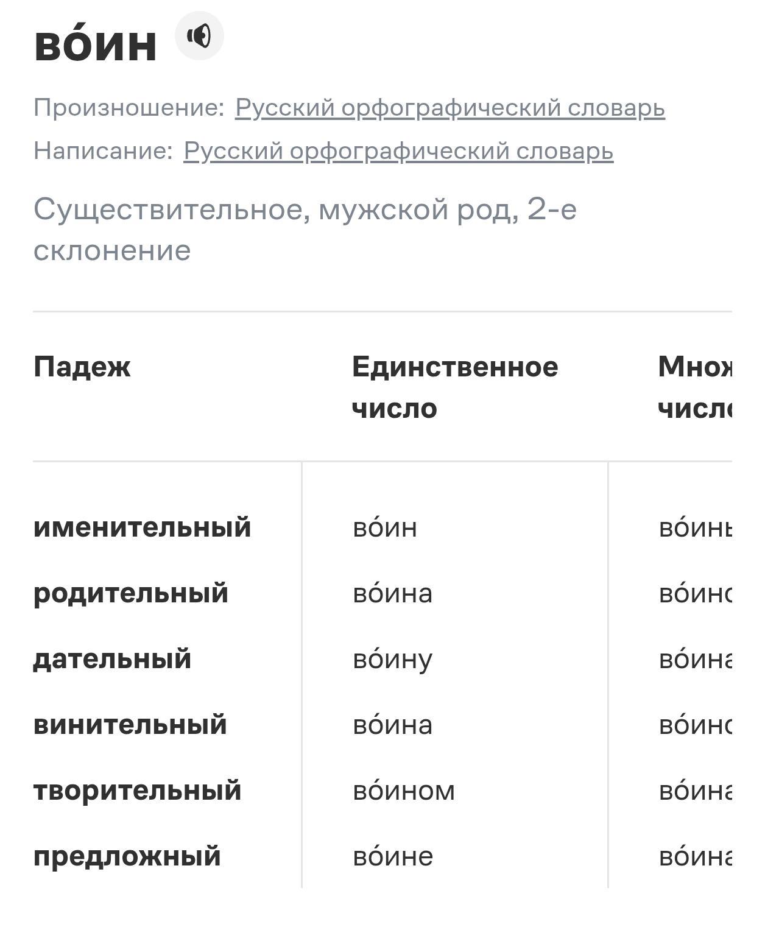Select the дательный case label

click(112, 658)
